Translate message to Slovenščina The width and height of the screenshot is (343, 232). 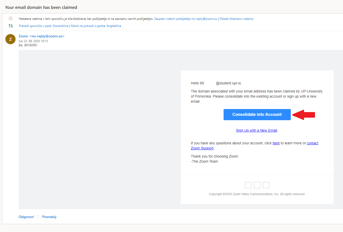pos(44,26)
